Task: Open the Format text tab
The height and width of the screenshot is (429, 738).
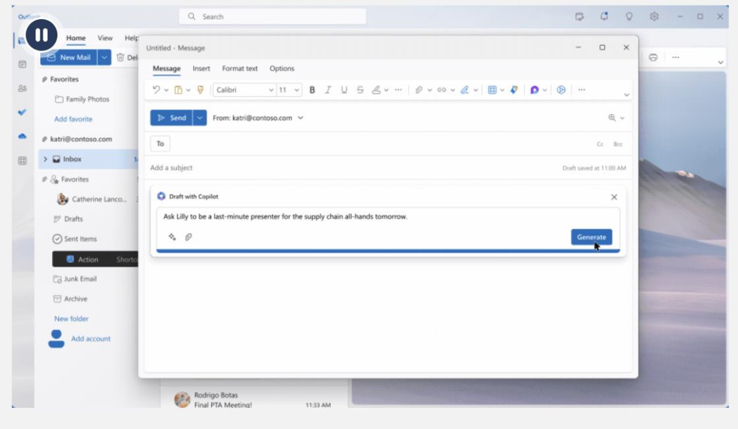Action: [x=240, y=68]
